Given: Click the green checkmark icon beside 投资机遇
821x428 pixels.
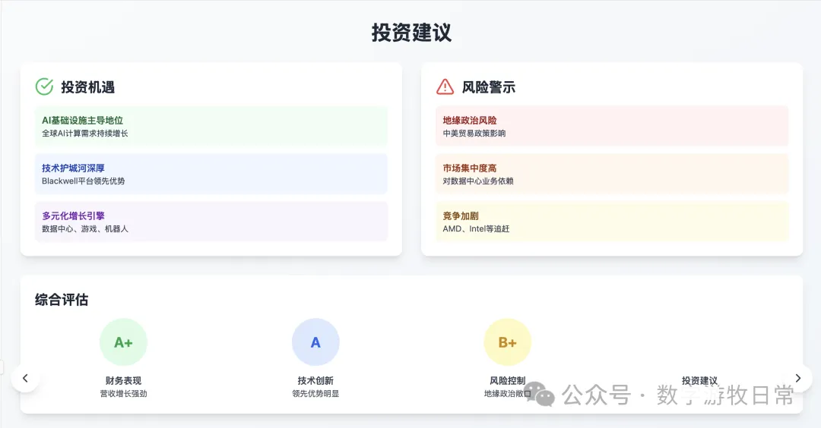Looking at the screenshot, I should [44, 87].
